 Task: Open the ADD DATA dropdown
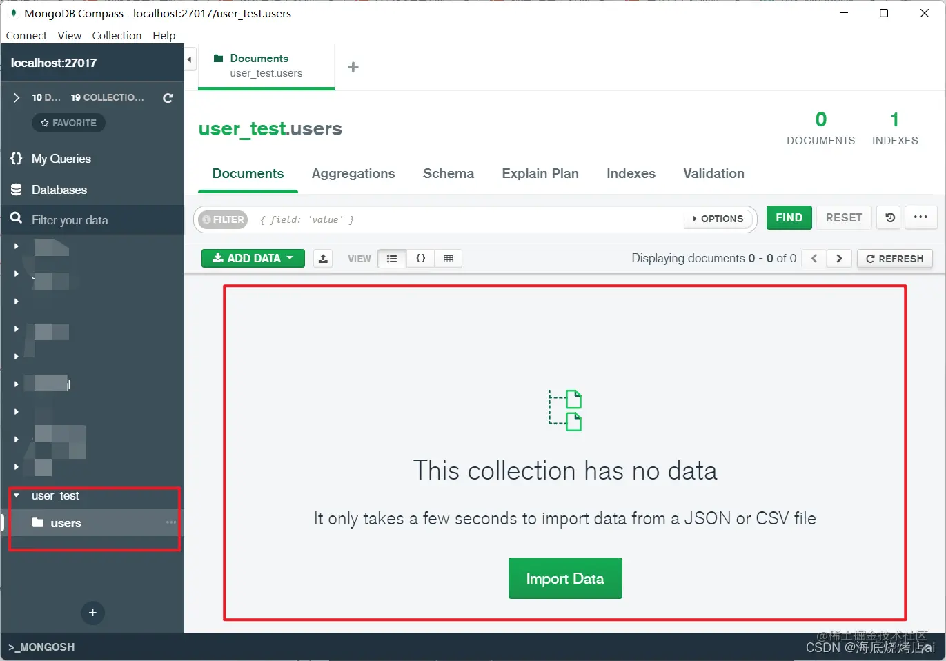253,258
